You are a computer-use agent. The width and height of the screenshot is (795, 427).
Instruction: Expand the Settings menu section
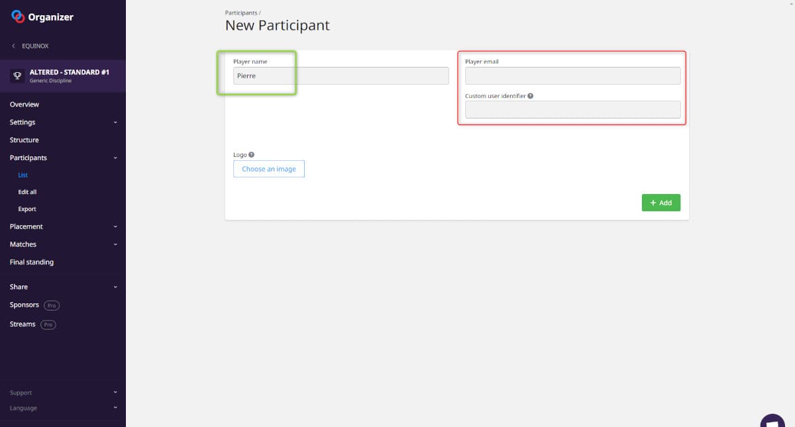(115, 122)
